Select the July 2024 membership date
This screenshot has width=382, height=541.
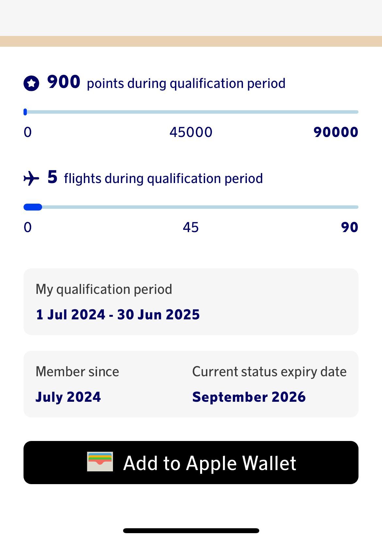click(x=68, y=397)
